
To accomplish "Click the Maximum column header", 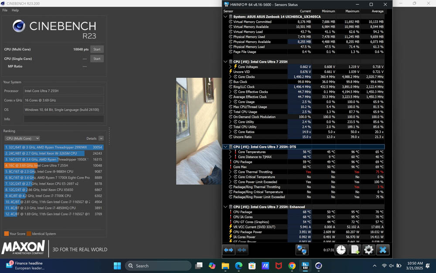I will [x=352, y=11].
